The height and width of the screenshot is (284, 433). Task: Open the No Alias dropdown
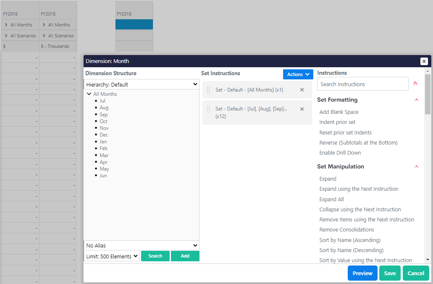142,245
